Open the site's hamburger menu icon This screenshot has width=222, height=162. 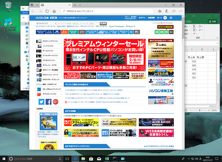click(x=171, y=18)
